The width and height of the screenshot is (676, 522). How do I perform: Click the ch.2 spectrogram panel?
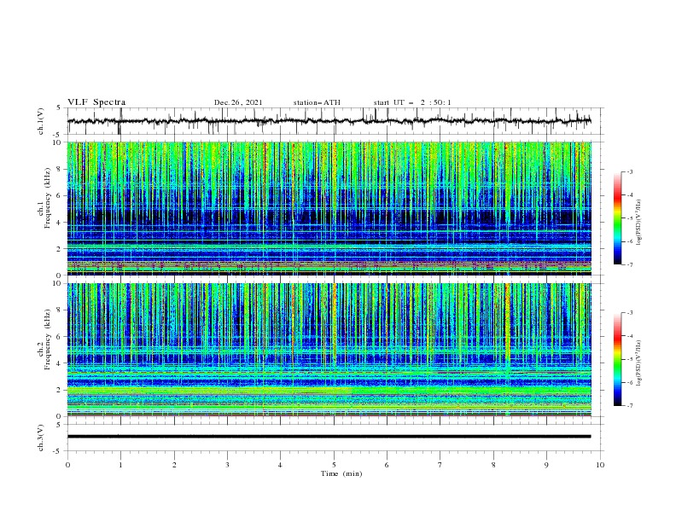click(329, 350)
